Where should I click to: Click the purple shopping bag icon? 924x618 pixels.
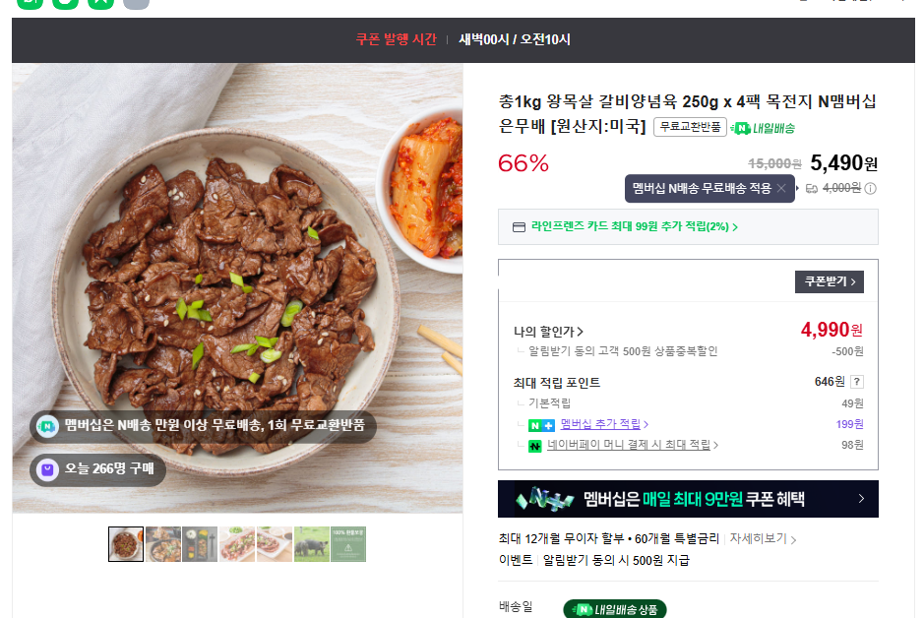48,469
